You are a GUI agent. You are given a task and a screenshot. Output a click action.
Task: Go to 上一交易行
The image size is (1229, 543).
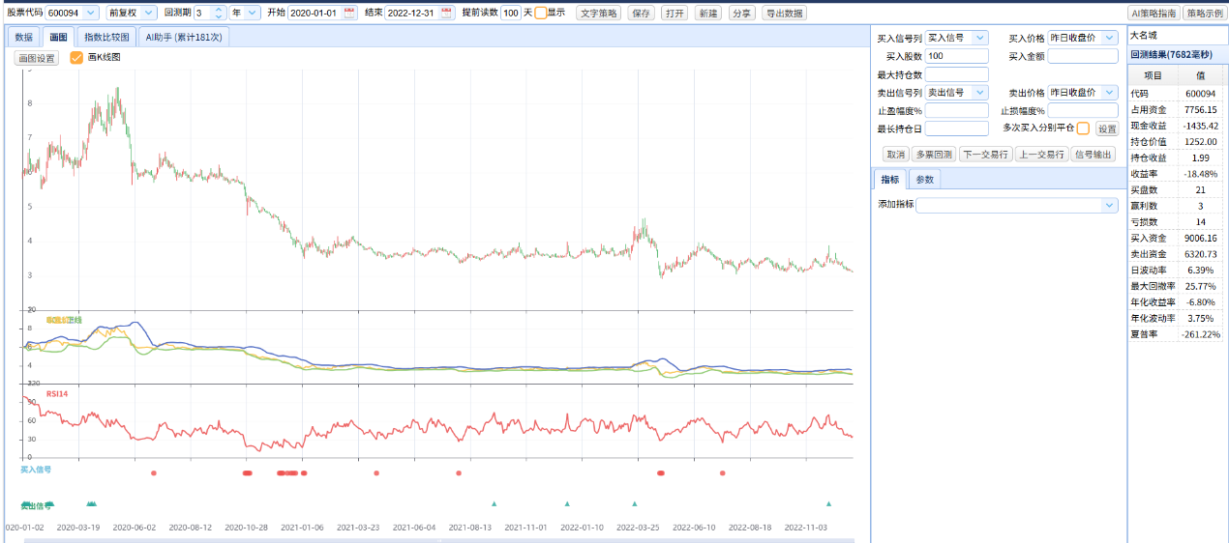coord(1041,155)
